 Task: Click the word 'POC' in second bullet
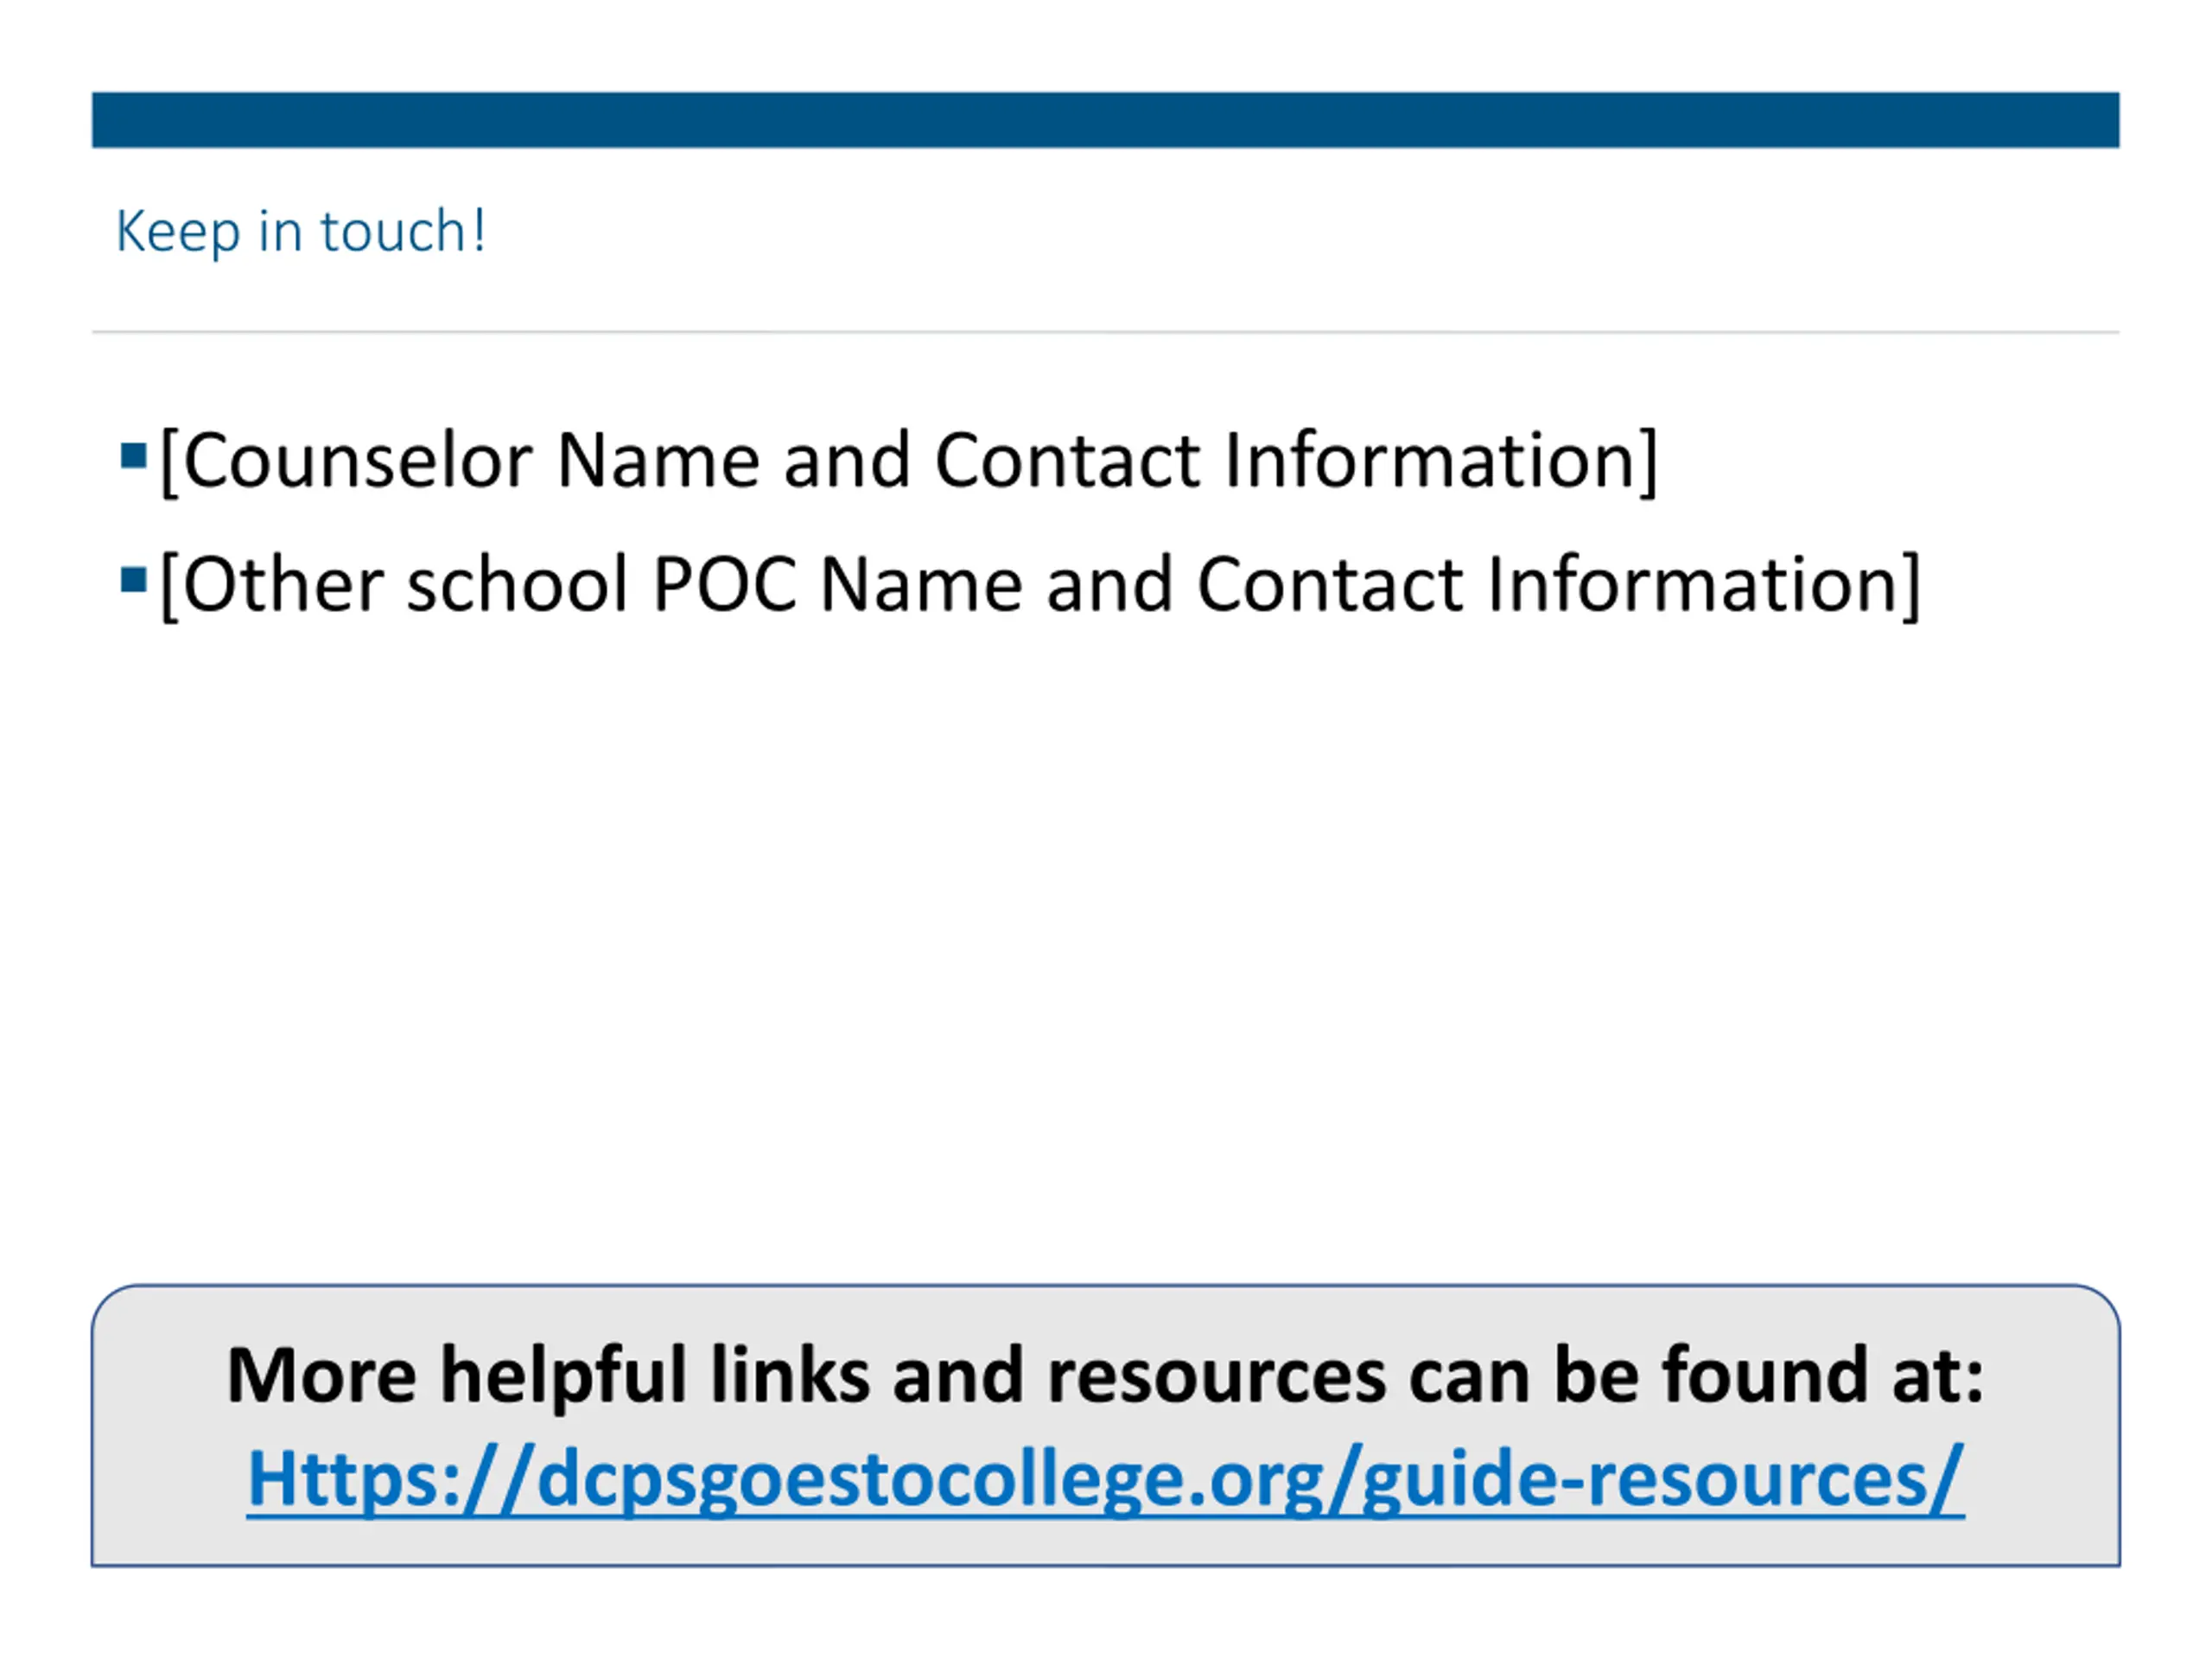[x=724, y=585]
